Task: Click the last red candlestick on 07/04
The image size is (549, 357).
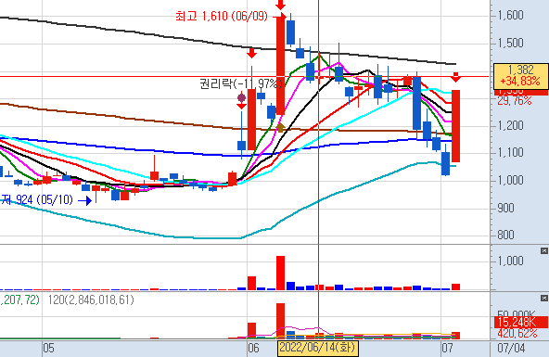Action: [455, 126]
